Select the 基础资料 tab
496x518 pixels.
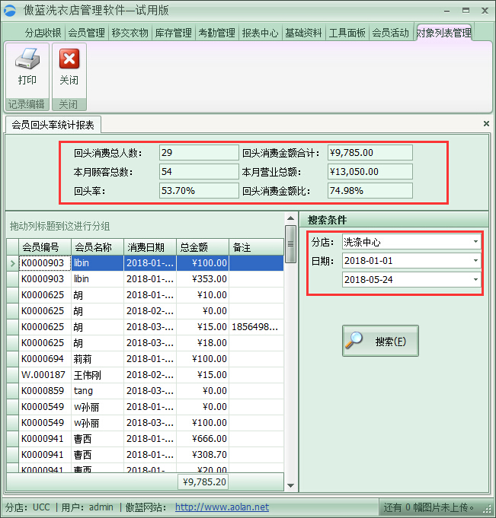click(x=303, y=33)
